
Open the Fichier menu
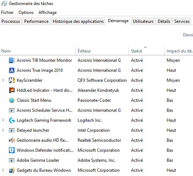7,12
